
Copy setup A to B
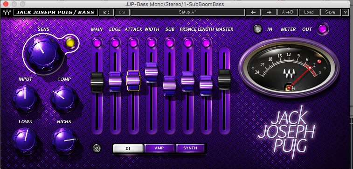288,12
